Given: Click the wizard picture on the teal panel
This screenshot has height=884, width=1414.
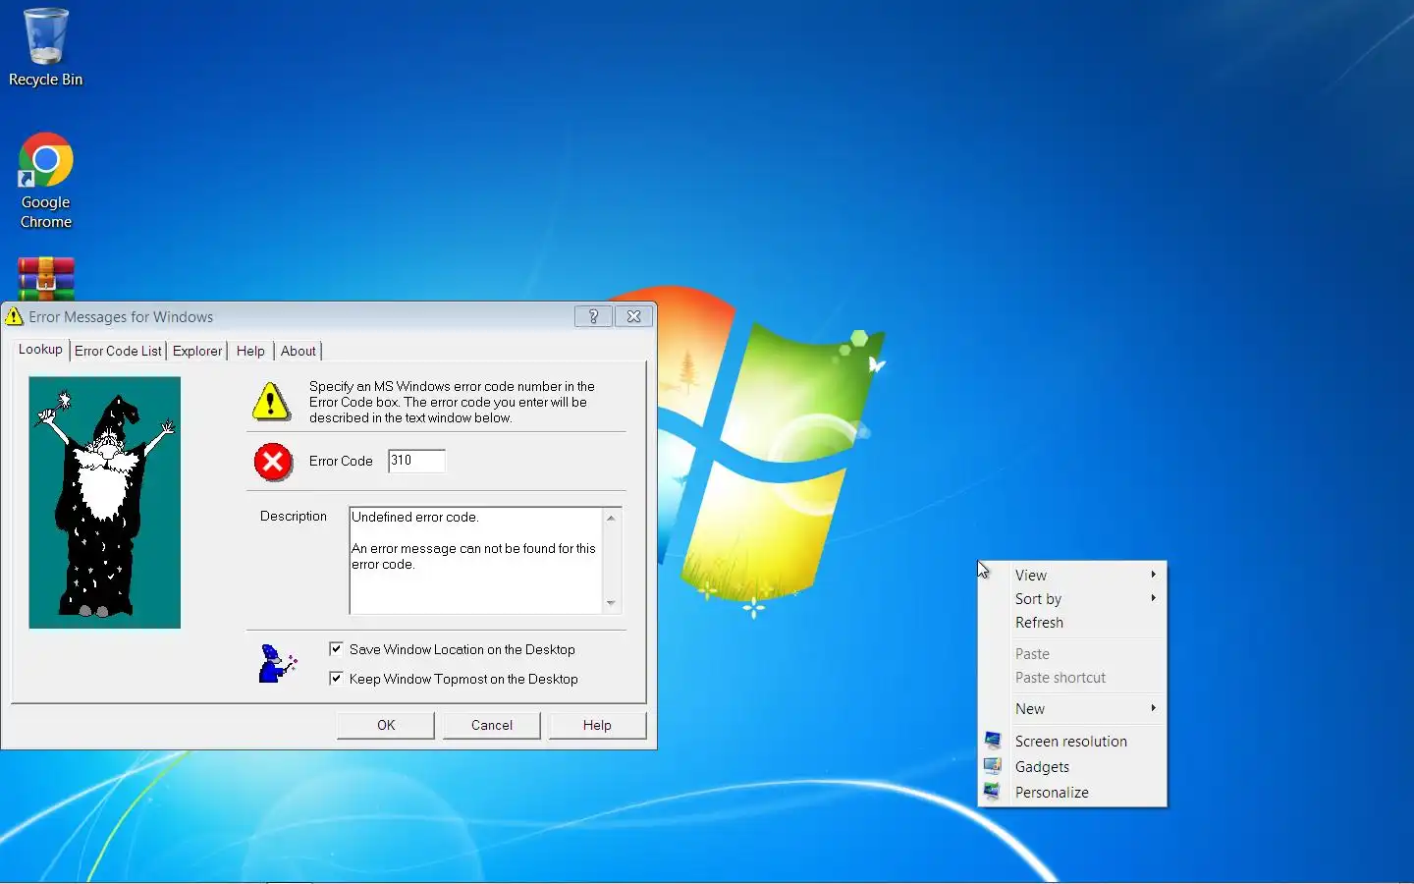Looking at the screenshot, I should (x=105, y=502).
